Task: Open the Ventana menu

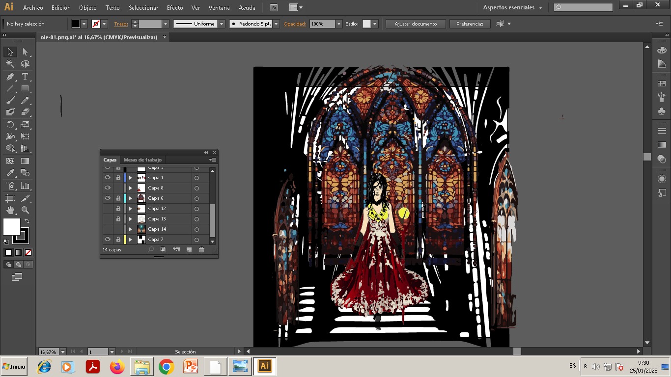Action: coord(219,8)
